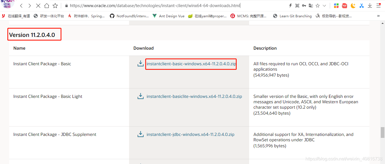Image resolution: width=385 pixels, height=164 pixels.
Task: Open the 研发一体化平台 bookmark
Action: coord(49,16)
